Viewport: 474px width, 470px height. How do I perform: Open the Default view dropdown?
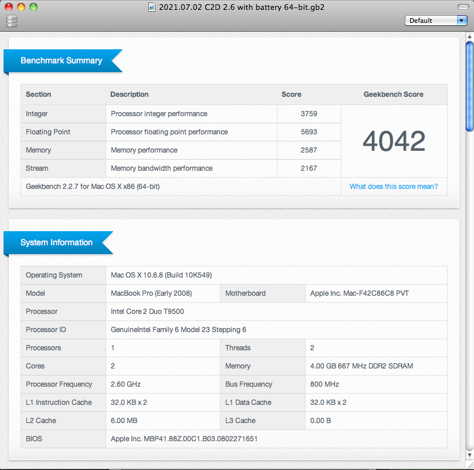[436, 21]
